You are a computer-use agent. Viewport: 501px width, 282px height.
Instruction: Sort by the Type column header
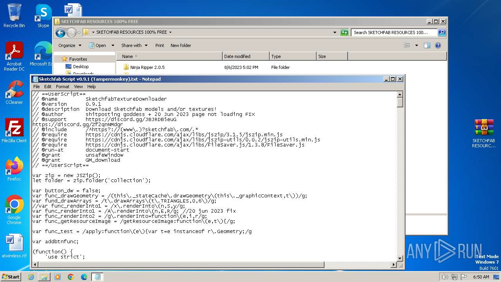click(x=293, y=56)
